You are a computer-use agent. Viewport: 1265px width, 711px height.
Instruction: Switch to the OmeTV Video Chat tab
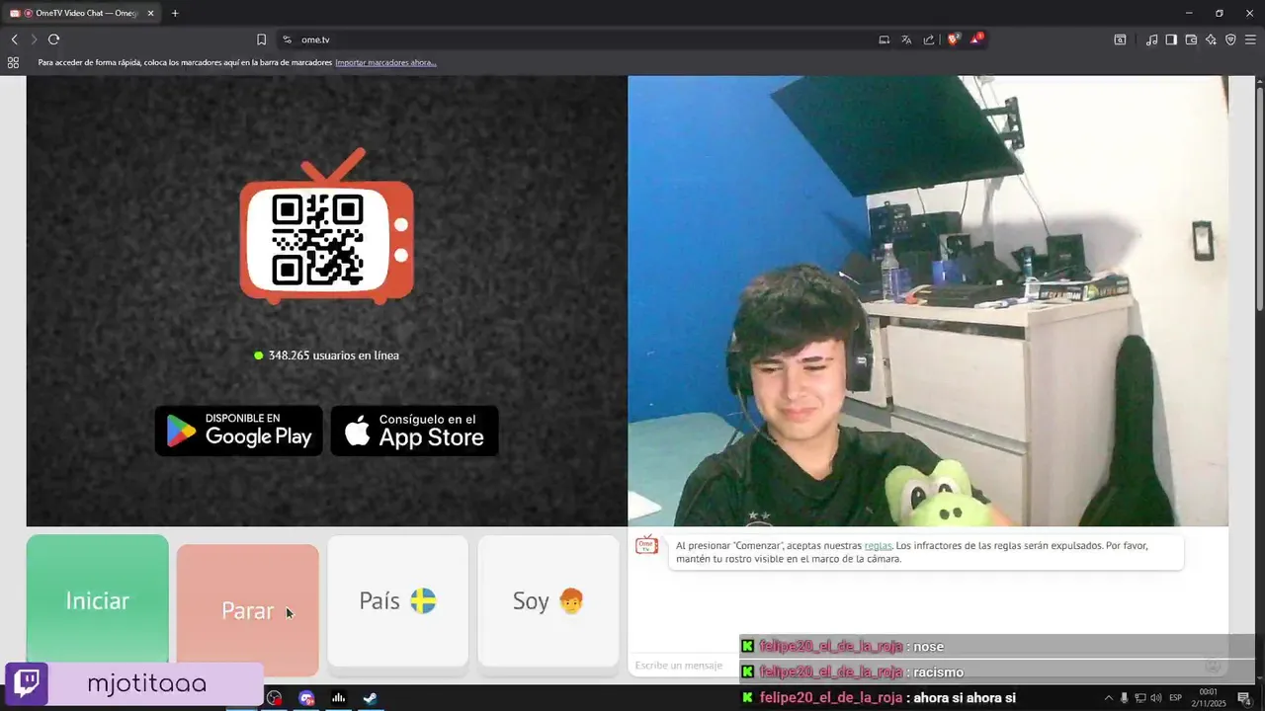click(x=81, y=13)
